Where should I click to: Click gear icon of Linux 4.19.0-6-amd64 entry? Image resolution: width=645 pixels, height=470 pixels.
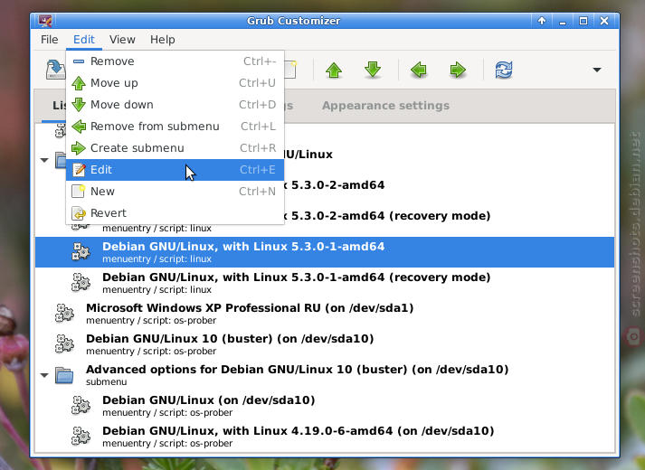(x=81, y=437)
